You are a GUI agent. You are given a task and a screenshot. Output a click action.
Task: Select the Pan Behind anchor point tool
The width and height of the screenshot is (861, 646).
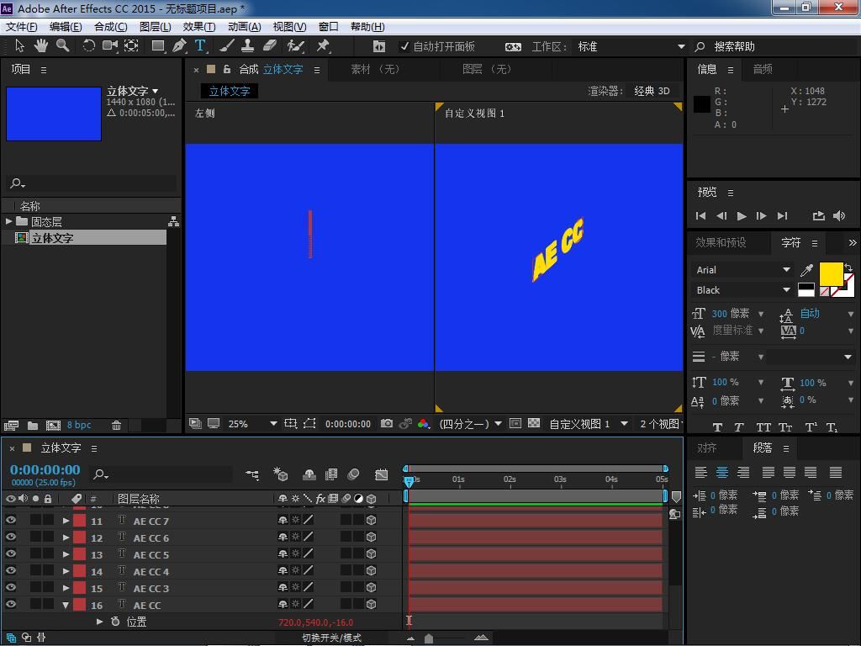pos(131,46)
